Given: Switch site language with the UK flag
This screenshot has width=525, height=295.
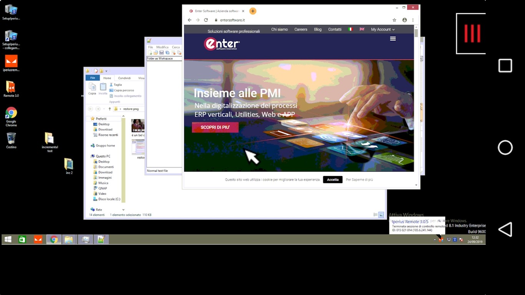Looking at the screenshot, I should click(362, 29).
